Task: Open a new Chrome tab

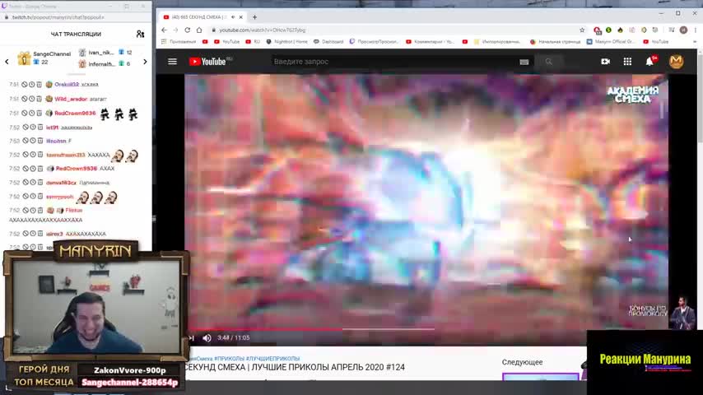Action: pos(254,17)
